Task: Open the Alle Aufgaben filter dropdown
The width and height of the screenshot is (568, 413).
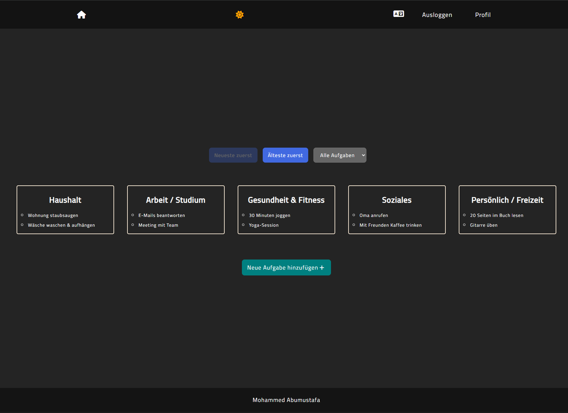Action: [x=339, y=155]
